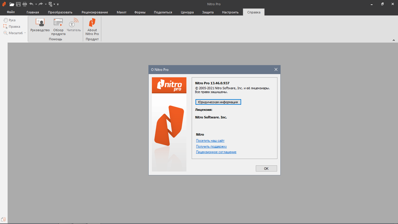
Task: Click the Nitro Software, Inc. license text
Action: click(x=211, y=117)
